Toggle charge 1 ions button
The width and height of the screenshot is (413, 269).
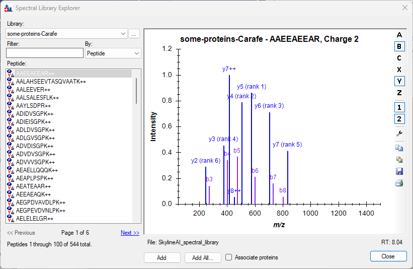tap(399, 107)
